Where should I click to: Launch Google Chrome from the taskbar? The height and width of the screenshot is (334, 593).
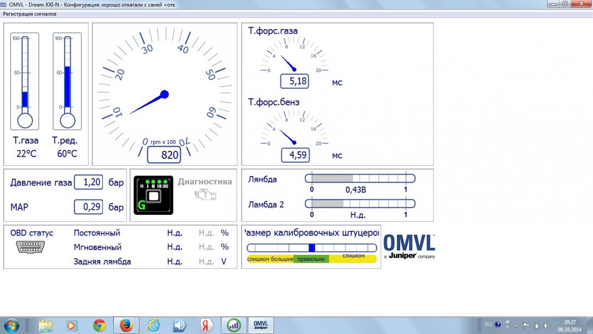click(99, 325)
